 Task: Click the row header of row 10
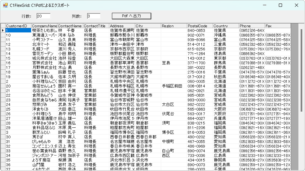coord(3,35)
